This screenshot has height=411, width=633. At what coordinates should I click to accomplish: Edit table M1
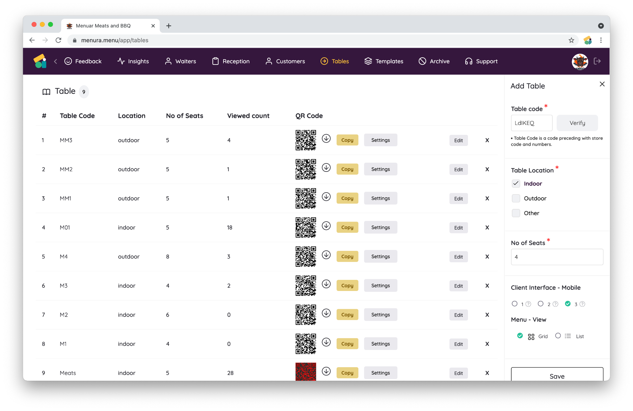point(458,344)
